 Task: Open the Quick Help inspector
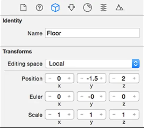pyautogui.click(x=39, y=8)
